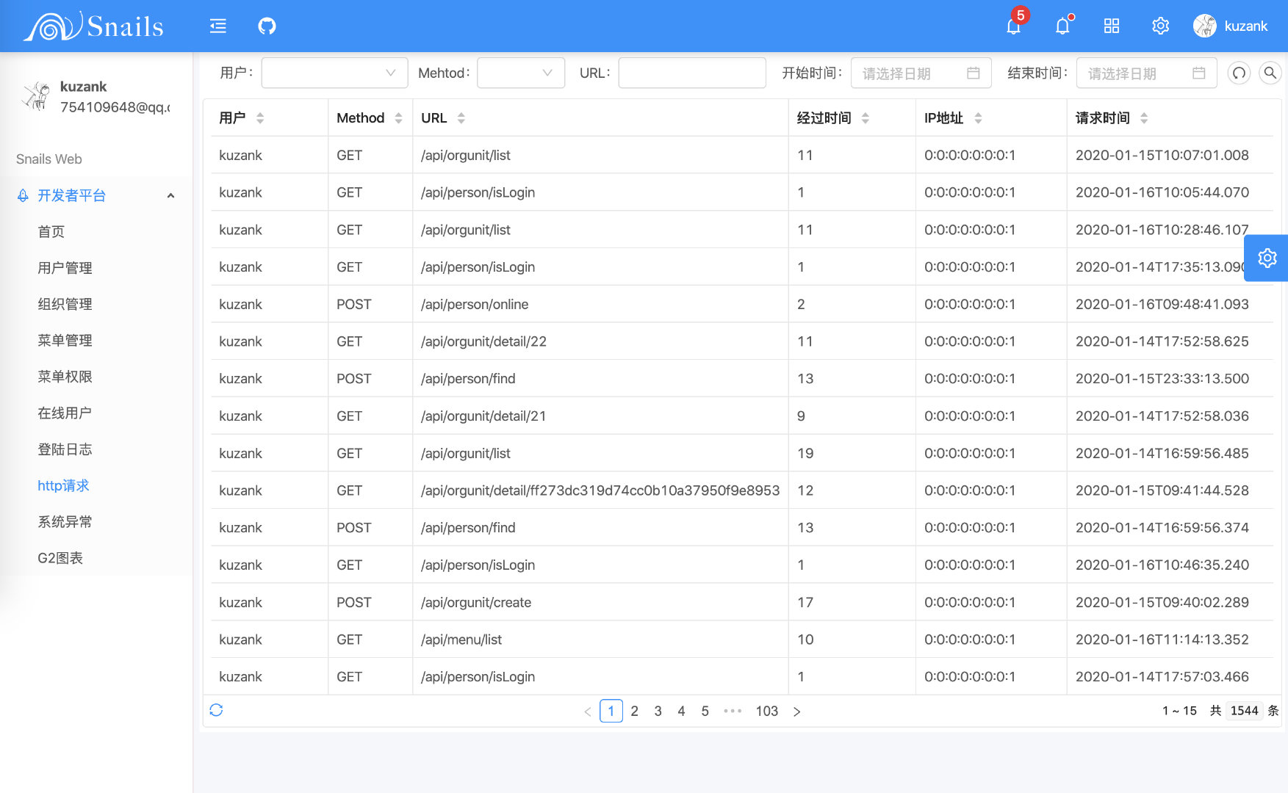Click the elapsed time value 10
The image size is (1288, 793).
pos(805,640)
